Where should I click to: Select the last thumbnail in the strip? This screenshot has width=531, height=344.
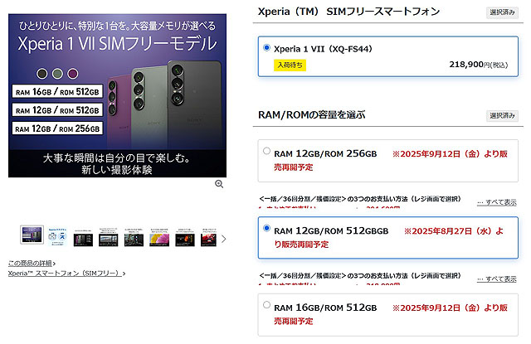pyautogui.click(x=207, y=239)
